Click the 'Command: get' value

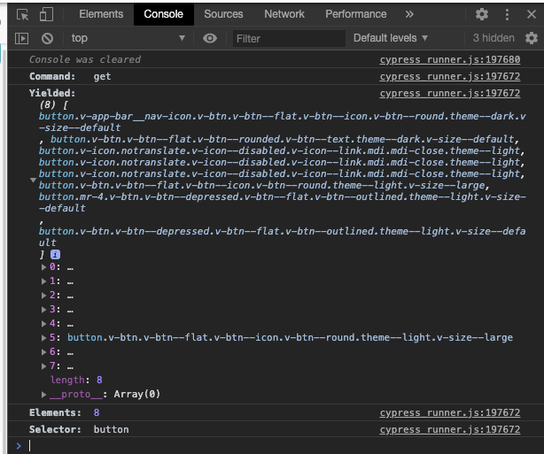click(x=102, y=77)
